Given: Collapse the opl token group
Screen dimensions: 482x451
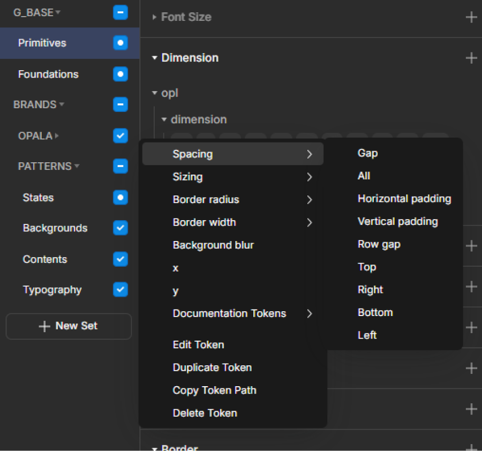Looking at the screenshot, I should click(155, 93).
